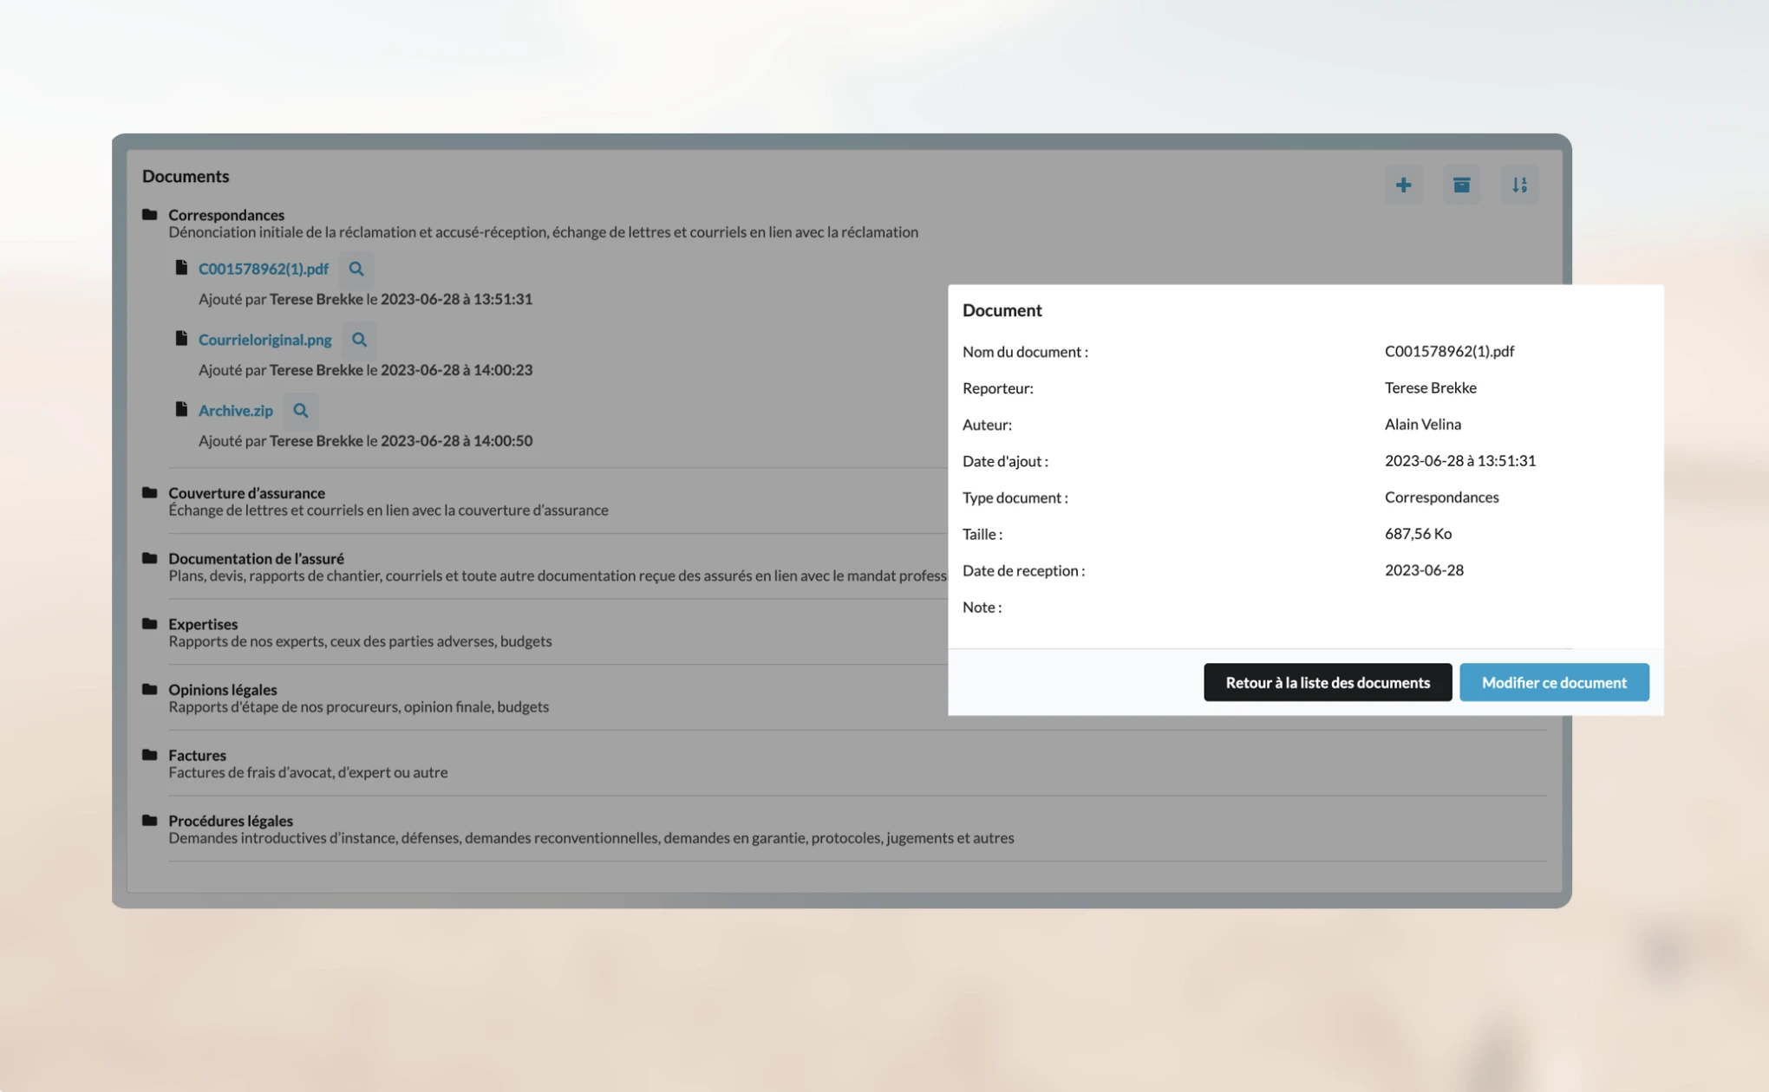Click file icon beside Archive.zip

point(181,409)
